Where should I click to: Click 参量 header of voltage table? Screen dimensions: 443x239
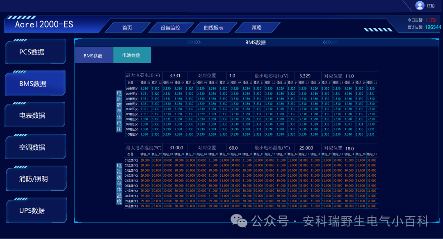tap(130, 82)
